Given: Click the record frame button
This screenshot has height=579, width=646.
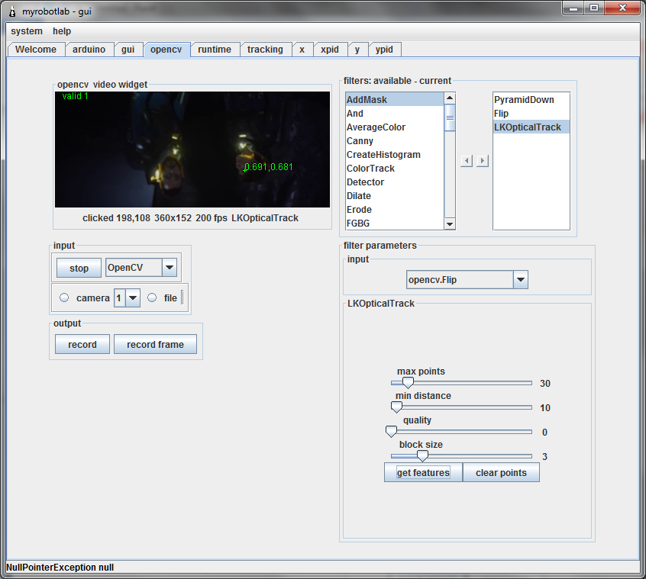Looking at the screenshot, I should [x=155, y=345].
